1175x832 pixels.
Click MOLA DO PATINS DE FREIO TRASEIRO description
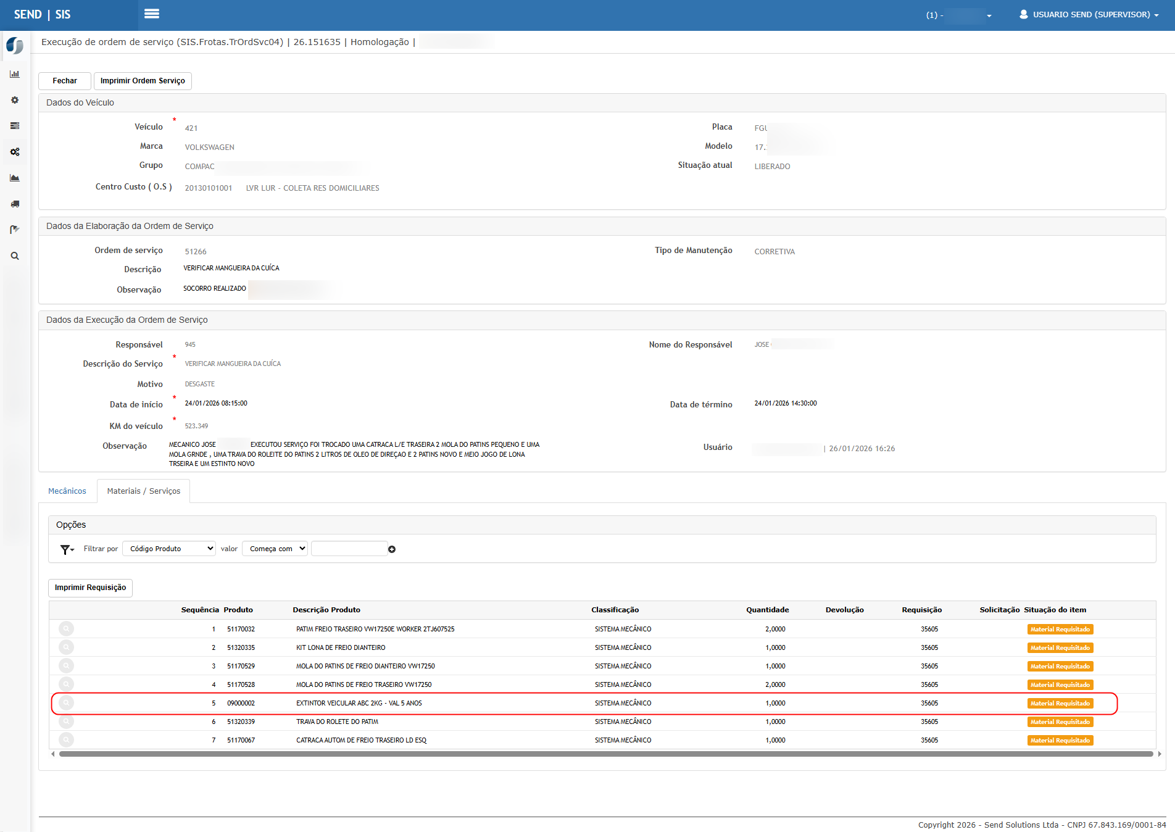(363, 685)
